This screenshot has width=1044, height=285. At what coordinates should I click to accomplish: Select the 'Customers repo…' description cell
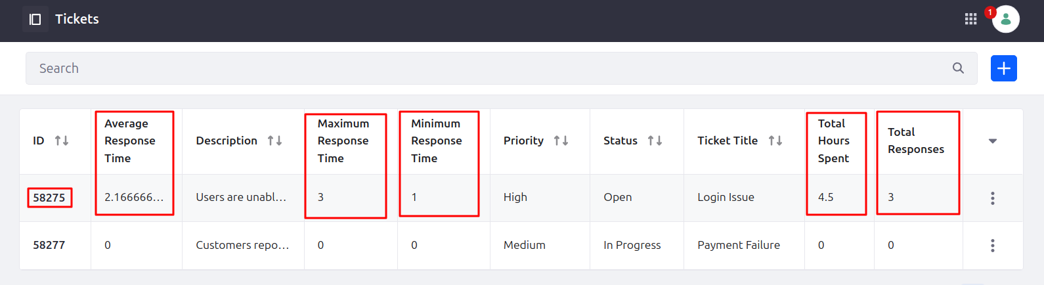(242, 245)
